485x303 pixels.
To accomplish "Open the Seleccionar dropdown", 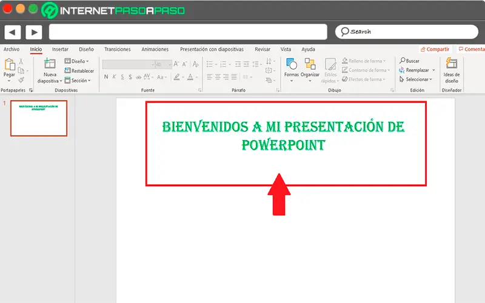I will 417,79.
